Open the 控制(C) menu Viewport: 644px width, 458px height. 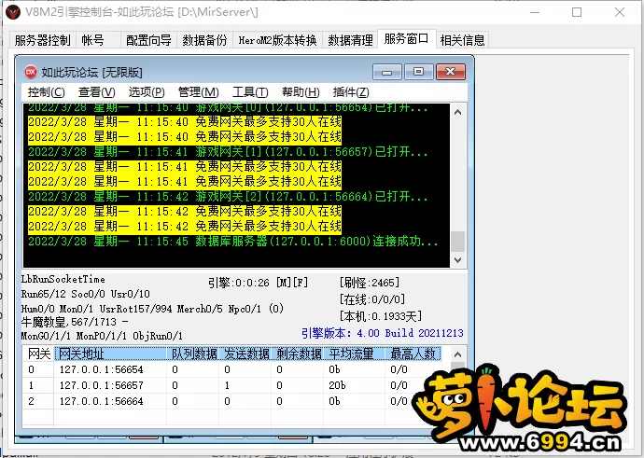pyautogui.click(x=46, y=92)
